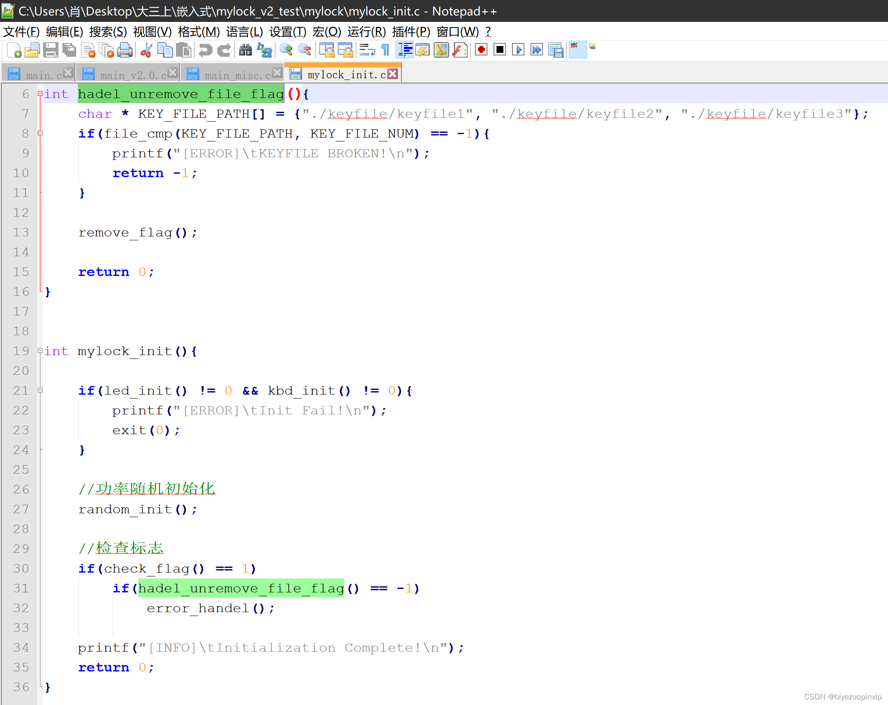
Task: Open the 搜索(S) menu
Action: [108, 32]
